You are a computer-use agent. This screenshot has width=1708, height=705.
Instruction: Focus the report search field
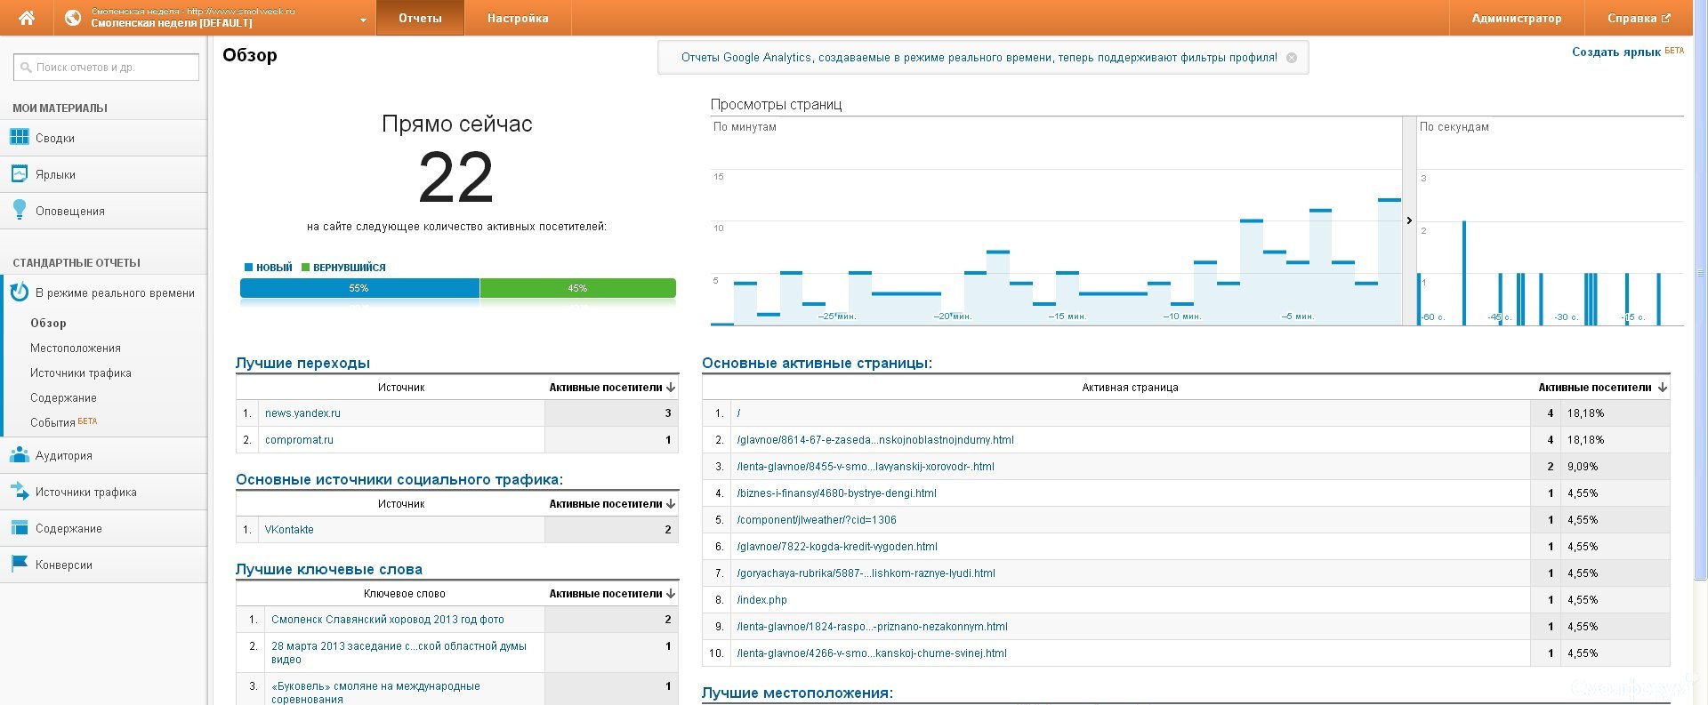pyautogui.click(x=107, y=68)
